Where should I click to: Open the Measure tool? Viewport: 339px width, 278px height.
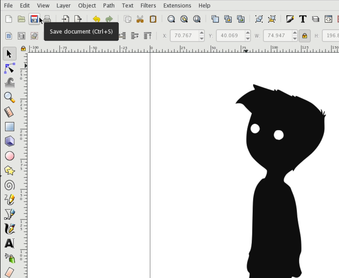9,112
